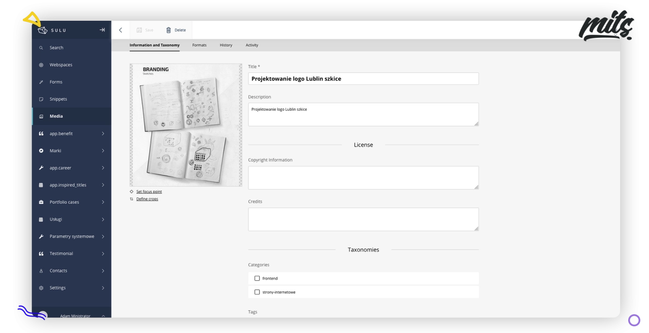649x333 pixels.
Task: Click the Branding sketches image preview
Action: pyautogui.click(x=186, y=125)
